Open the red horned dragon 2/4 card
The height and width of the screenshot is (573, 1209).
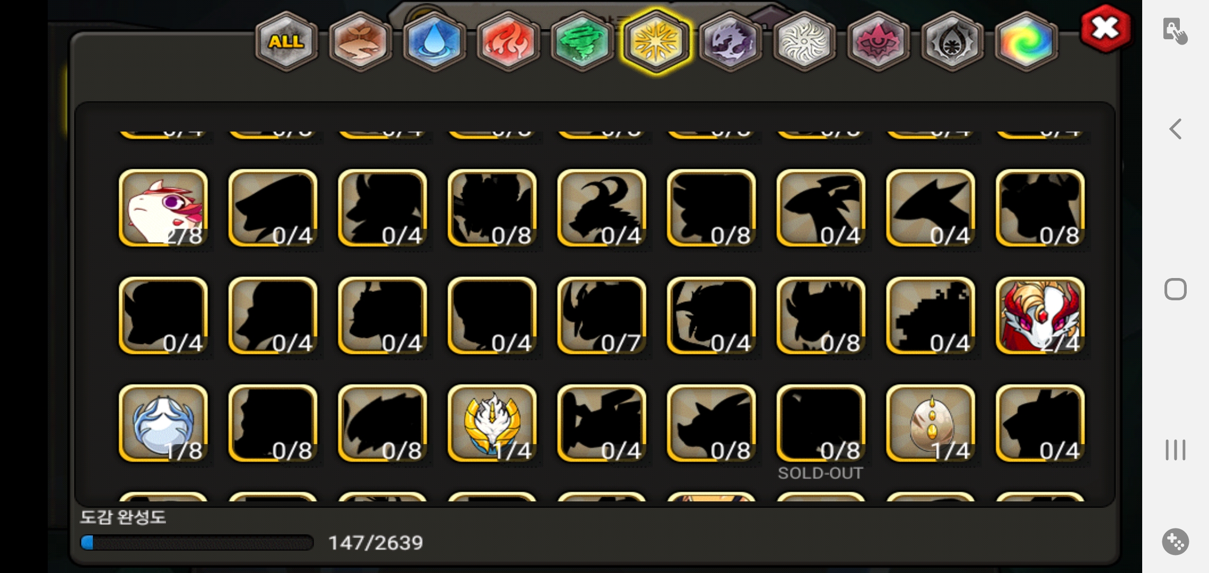(1040, 316)
